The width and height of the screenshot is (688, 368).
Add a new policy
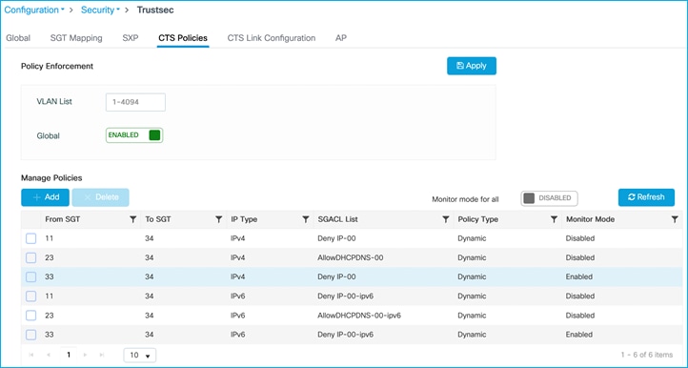45,197
